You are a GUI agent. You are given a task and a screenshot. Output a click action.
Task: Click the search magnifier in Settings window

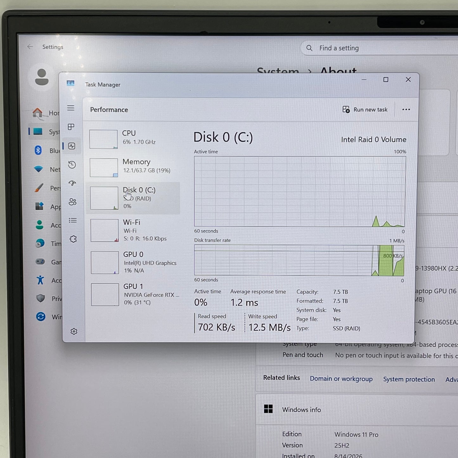tap(309, 48)
